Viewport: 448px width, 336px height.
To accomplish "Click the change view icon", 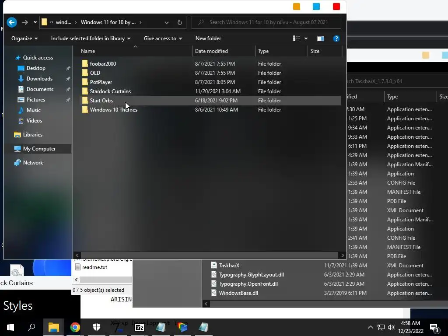I will [297, 38].
